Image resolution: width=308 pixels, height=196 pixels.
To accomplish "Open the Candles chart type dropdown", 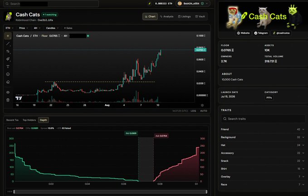I will [x=52, y=28].
